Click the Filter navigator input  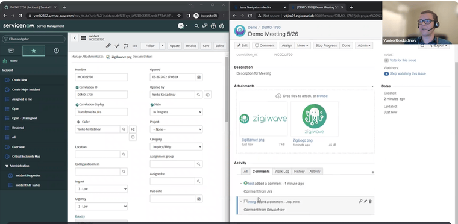pos(34,39)
